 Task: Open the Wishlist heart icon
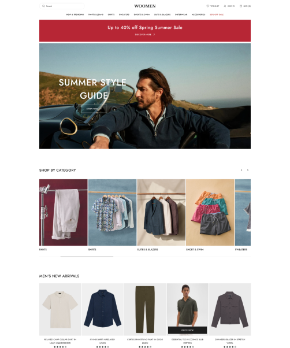click(208, 6)
